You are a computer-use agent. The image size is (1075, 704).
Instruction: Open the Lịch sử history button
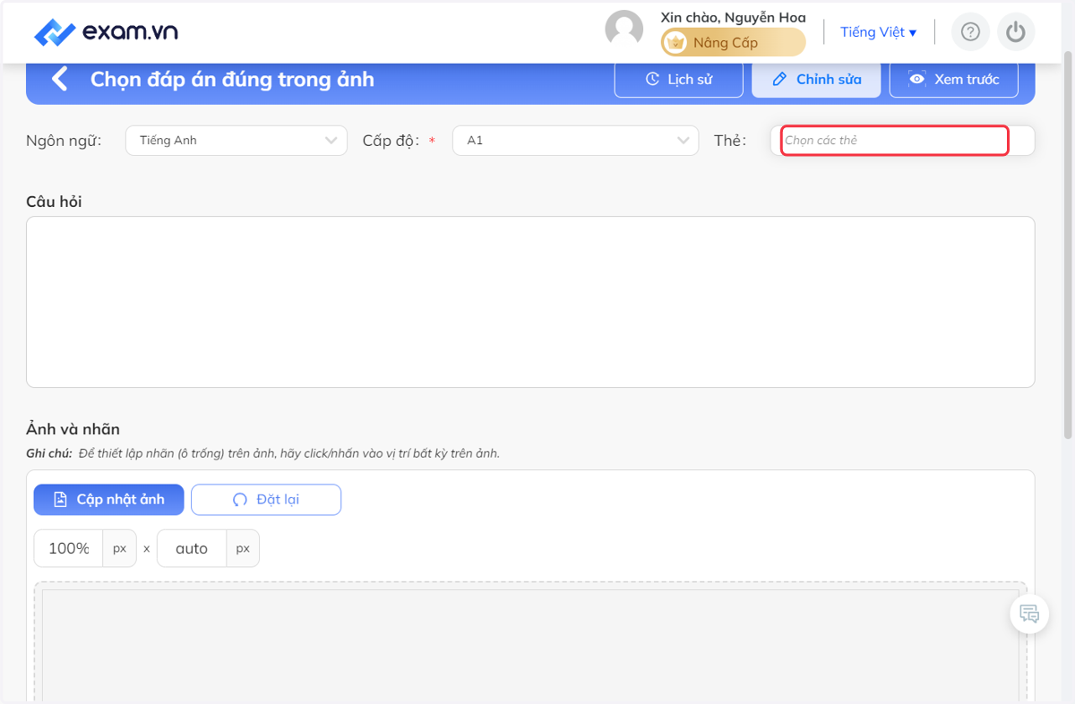(679, 79)
